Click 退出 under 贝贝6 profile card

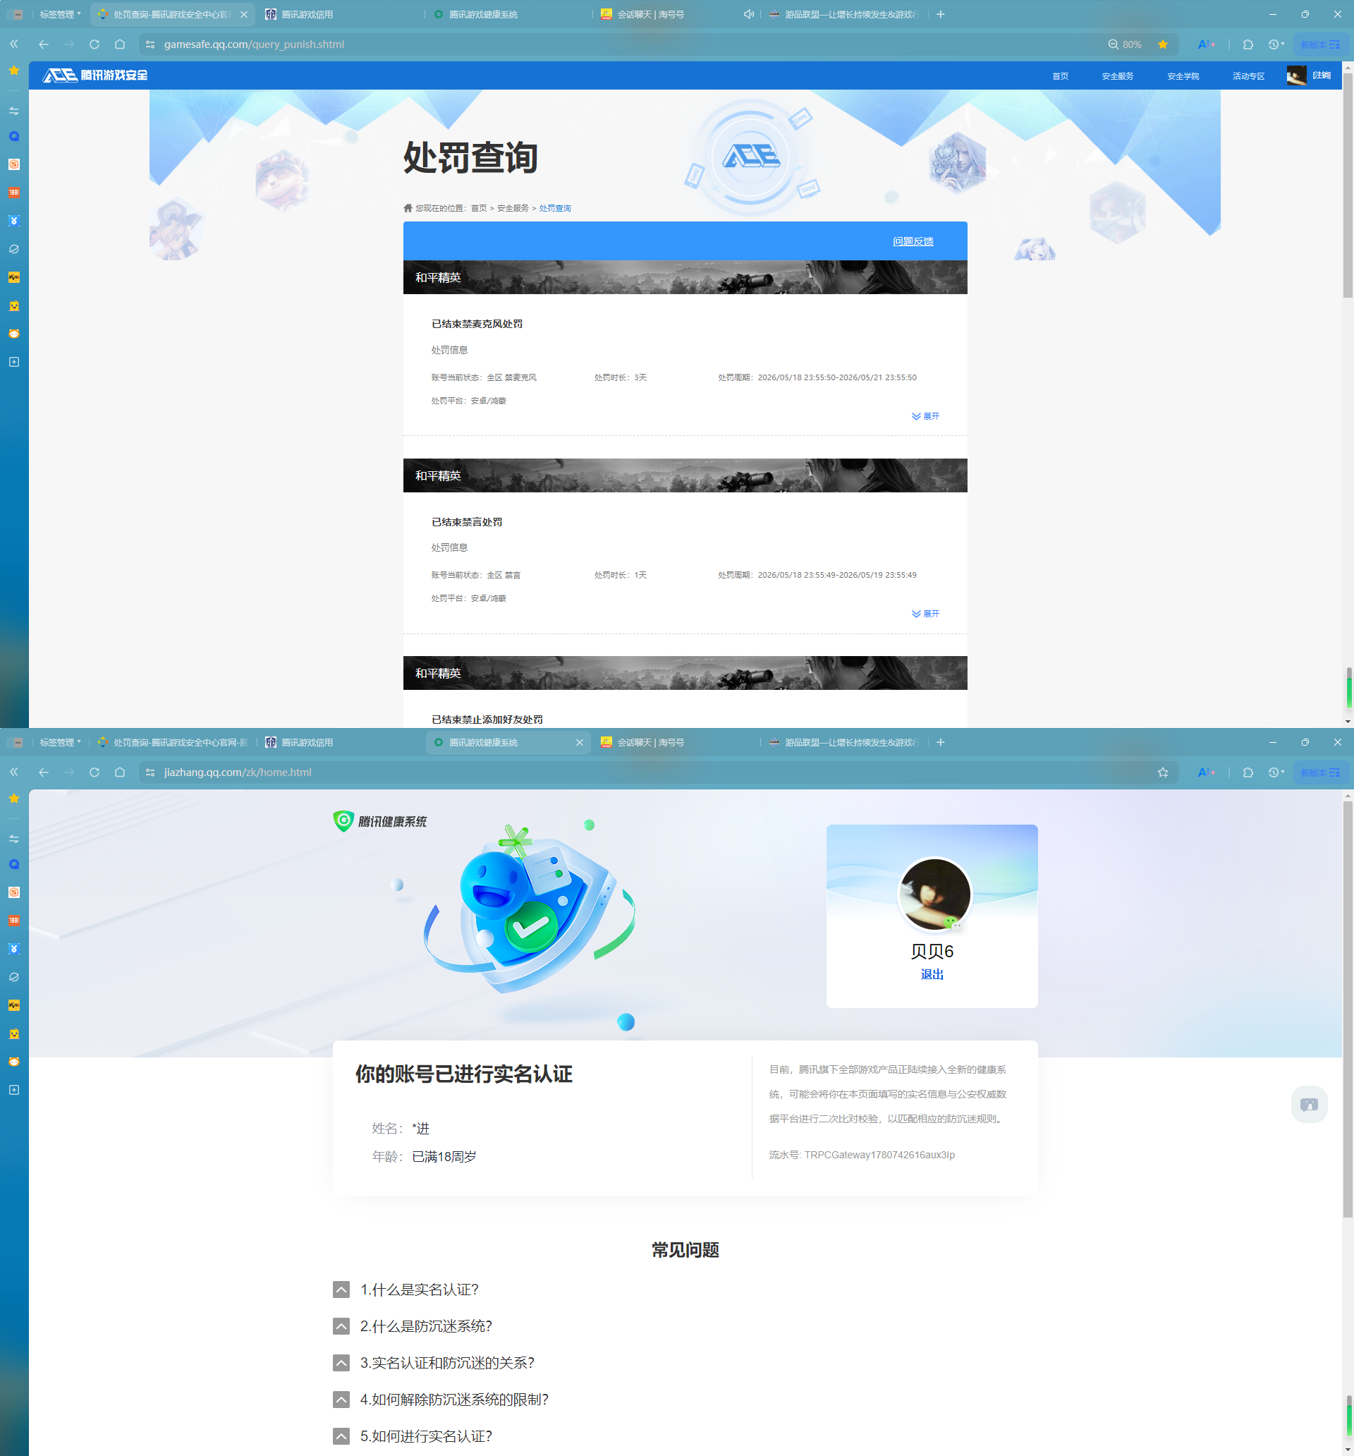[x=932, y=974]
